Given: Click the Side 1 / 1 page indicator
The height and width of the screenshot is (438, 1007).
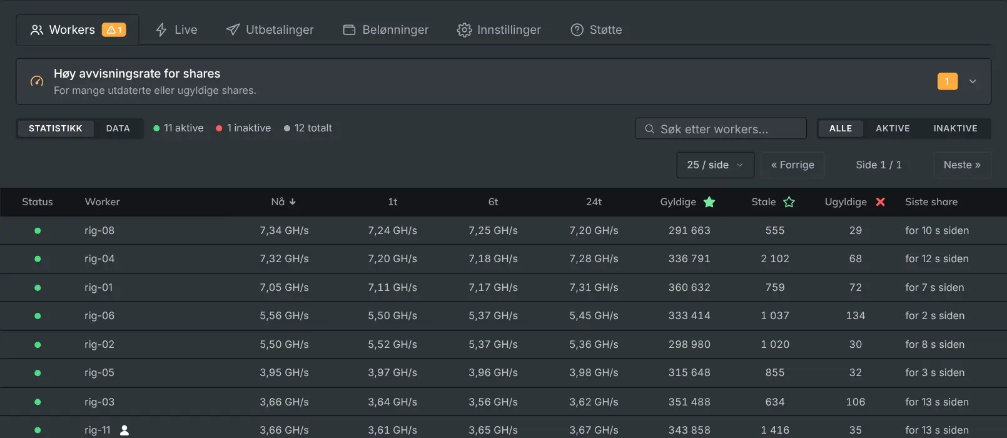Looking at the screenshot, I should (879, 165).
